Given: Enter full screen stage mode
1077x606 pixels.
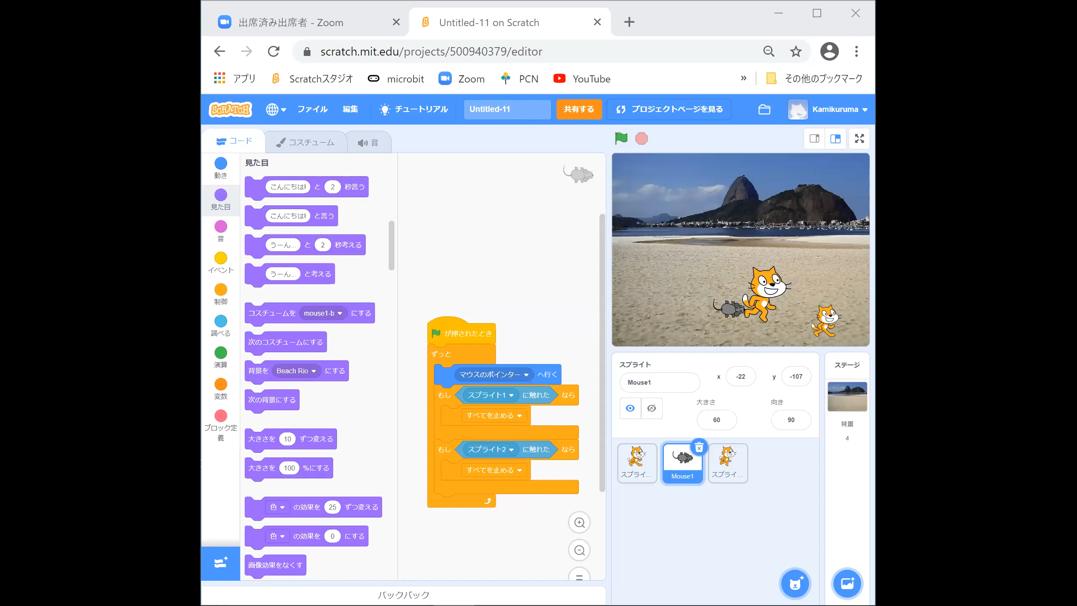Looking at the screenshot, I should click(x=859, y=138).
